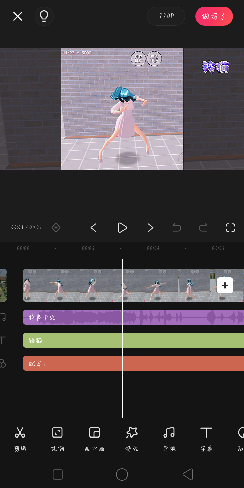Tap the plus button to add a clip
This screenshot has width=244, height=488.
[225, 285]
